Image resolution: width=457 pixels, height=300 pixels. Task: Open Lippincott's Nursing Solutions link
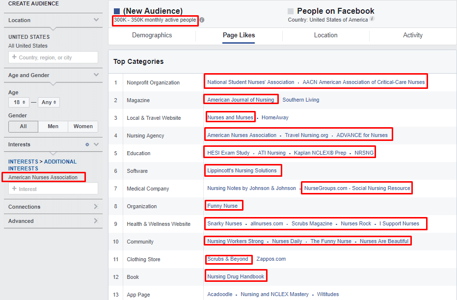tap(242, 170)
